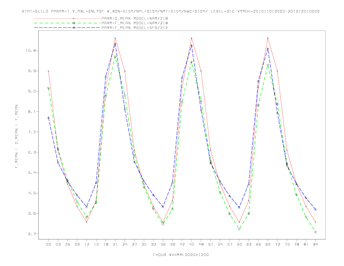Screen dimensions: 344x266
Task: Click the x-axis title FHOUR VHHMM:0000>1200
Action: tap(181, 255)
